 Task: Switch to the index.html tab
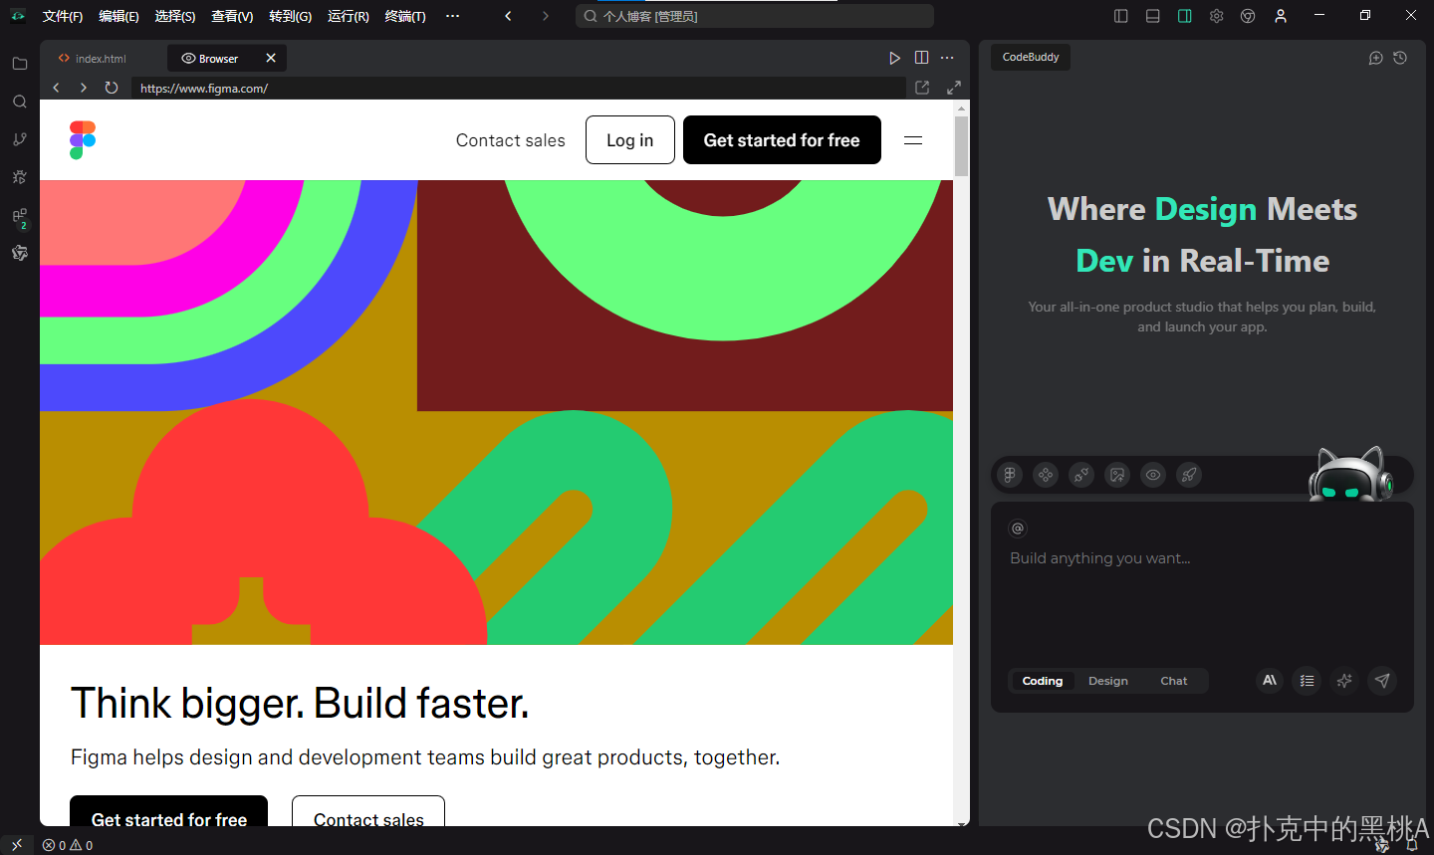click(x=93, y=59)
